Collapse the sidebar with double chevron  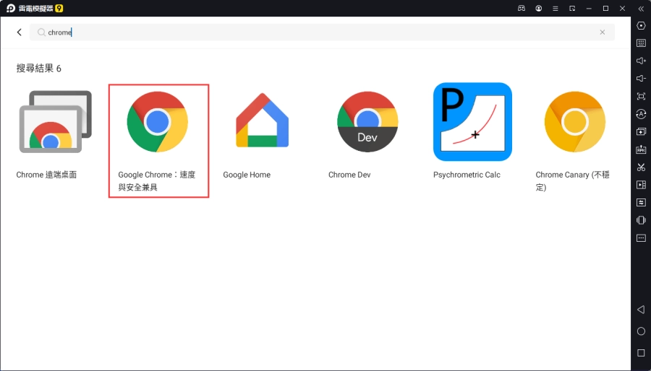(x=641, y=8)
